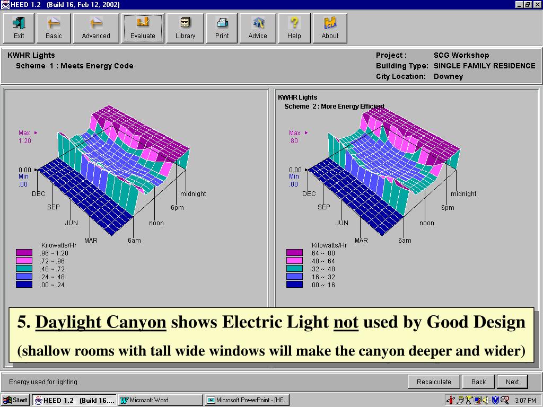The height and width of the screenshot is (407, 543).
Task: Click the right Scheme 2 3D surface chart
Action: (384, 170)
